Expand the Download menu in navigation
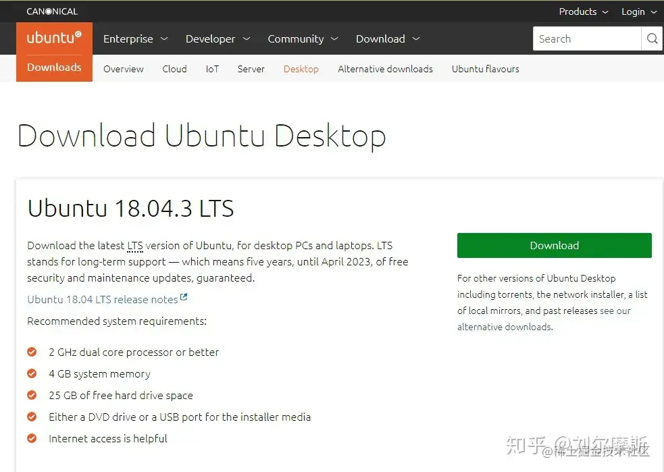This screenshot has width=664, height=472. [388, 39]
